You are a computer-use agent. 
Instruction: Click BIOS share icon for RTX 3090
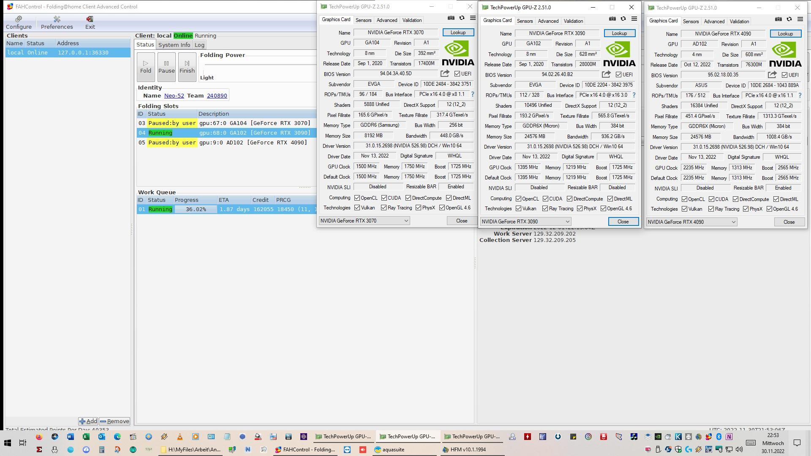coord(606,74)
